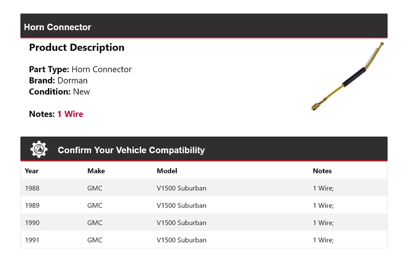
Task: Click the Make column header
Action: click(96, 171)
